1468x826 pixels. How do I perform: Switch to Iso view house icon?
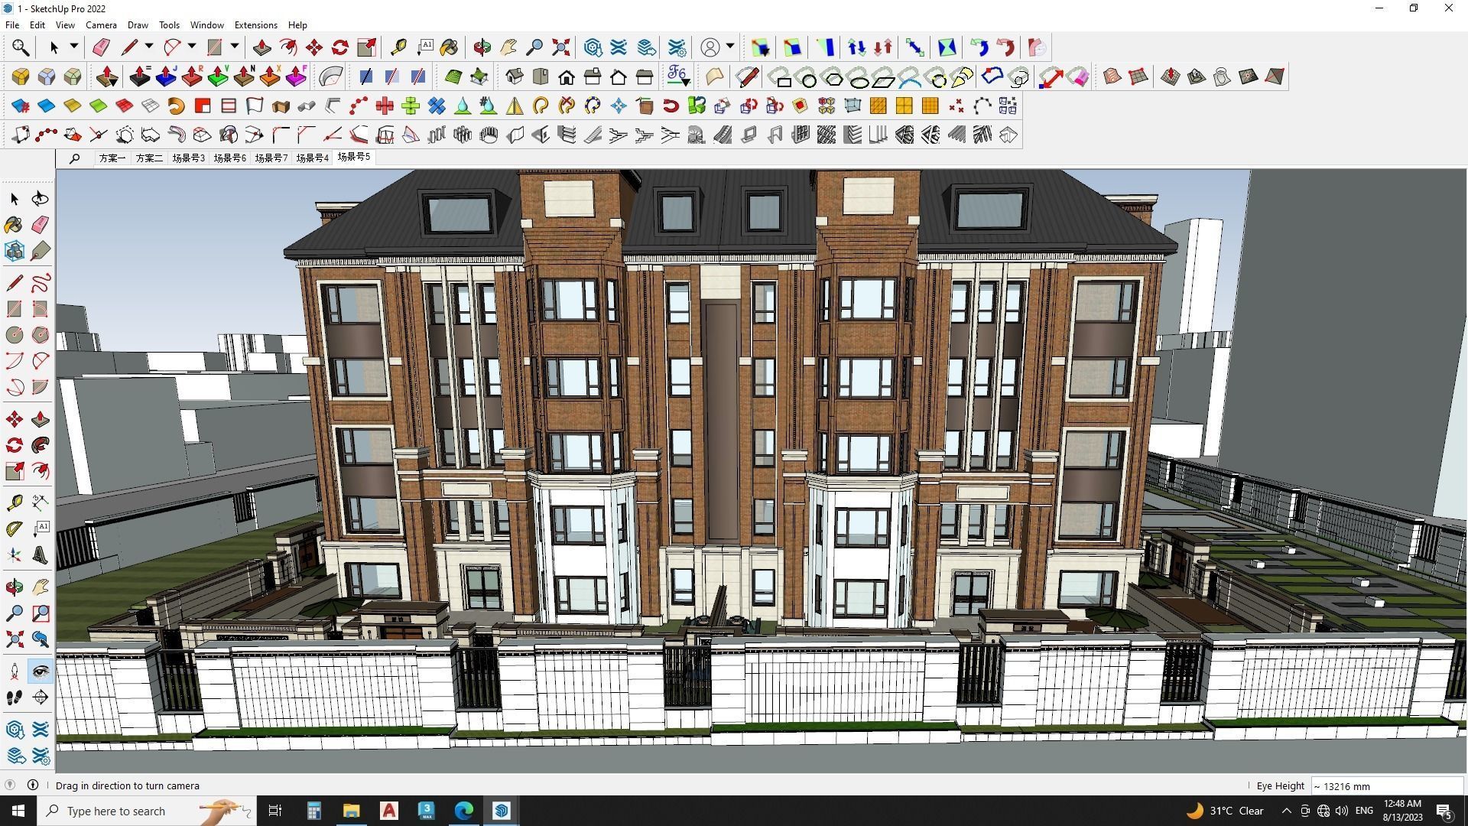(x=515, y=76)
